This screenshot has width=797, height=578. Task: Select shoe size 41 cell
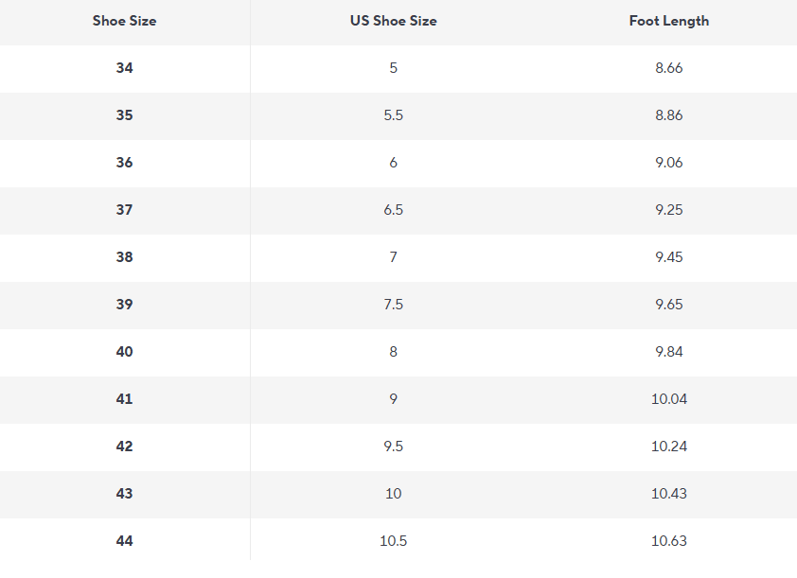pos(125,398)
